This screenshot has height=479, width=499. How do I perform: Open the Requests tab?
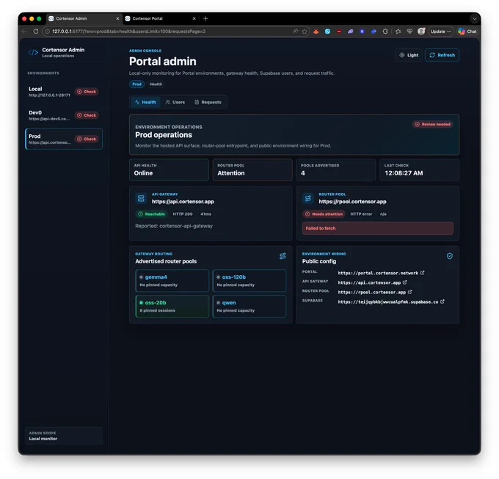(x=208, y=102)
